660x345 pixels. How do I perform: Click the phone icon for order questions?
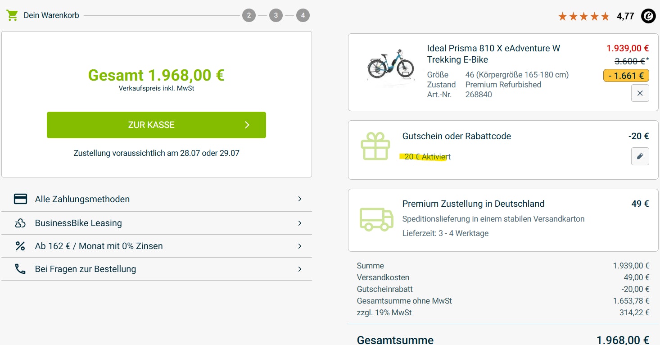tap(20, 269)
